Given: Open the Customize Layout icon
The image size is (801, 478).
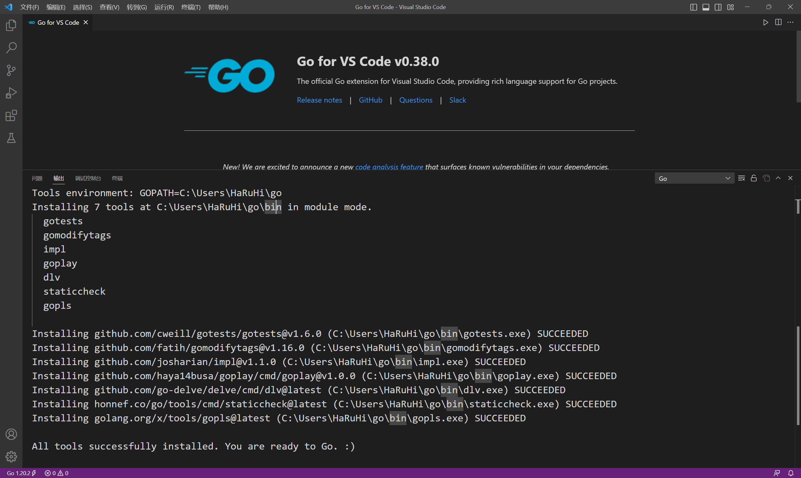Looking at the screenshot, I should pos(730,7).
